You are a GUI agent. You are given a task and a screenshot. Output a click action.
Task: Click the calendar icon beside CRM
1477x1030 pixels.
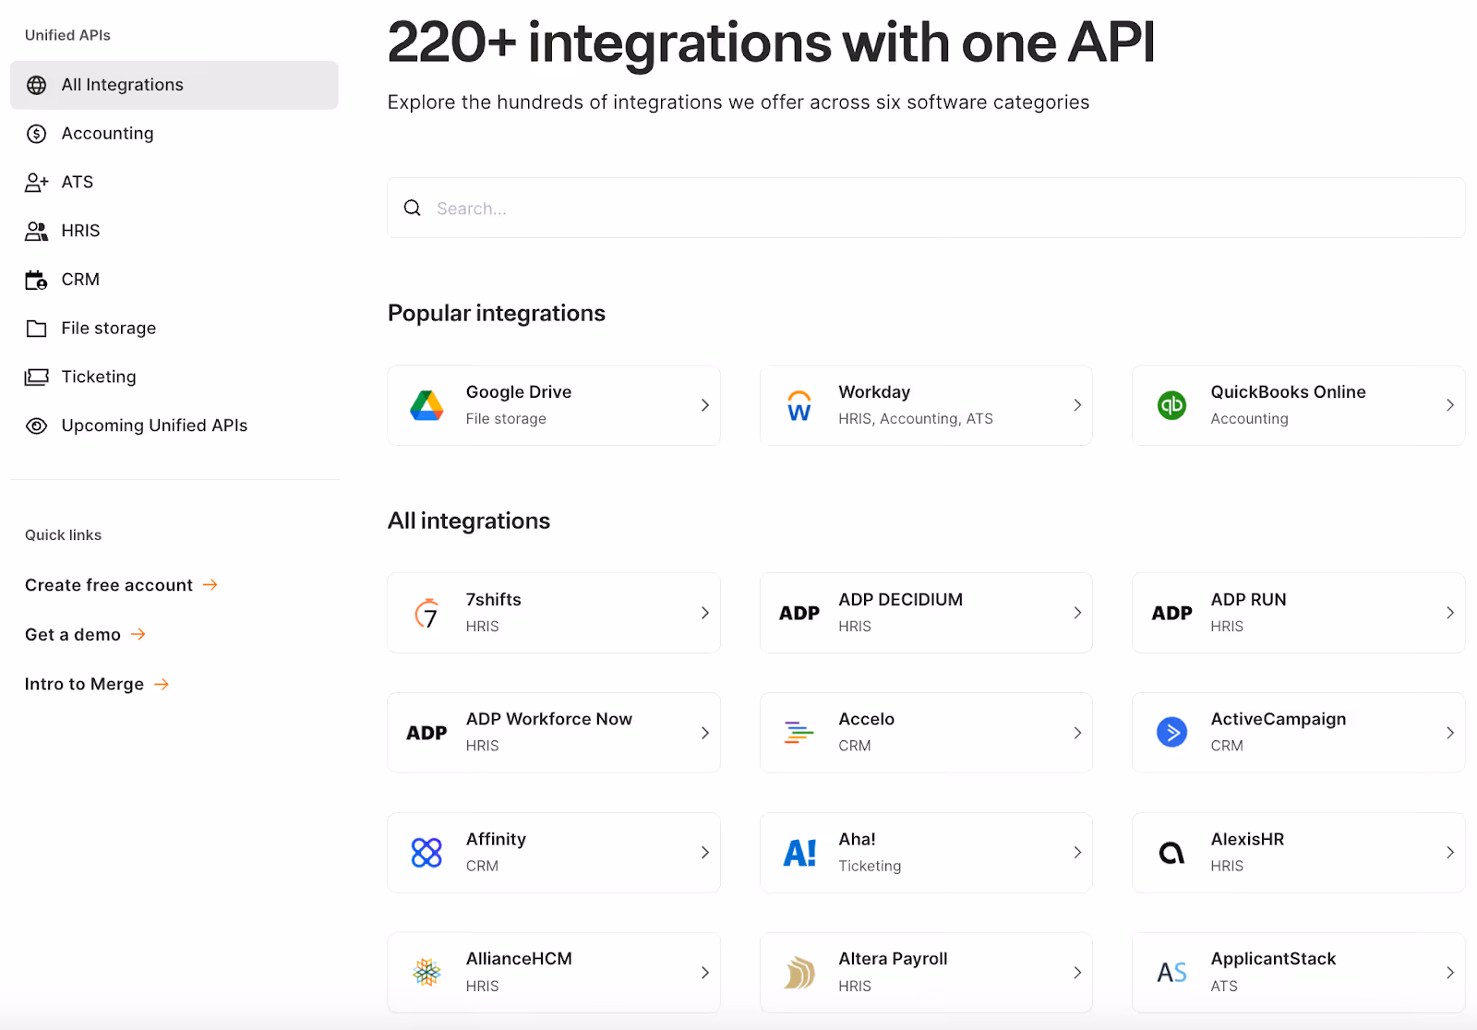36,280
